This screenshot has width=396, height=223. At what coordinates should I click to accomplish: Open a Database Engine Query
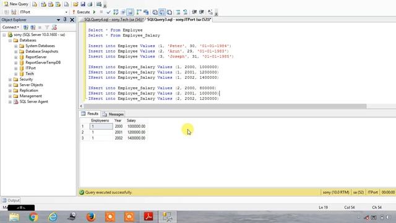[35, 4]
